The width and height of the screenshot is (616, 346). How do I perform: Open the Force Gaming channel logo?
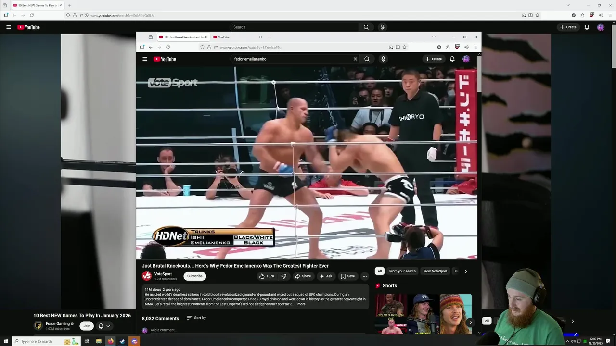coord(38,326)
